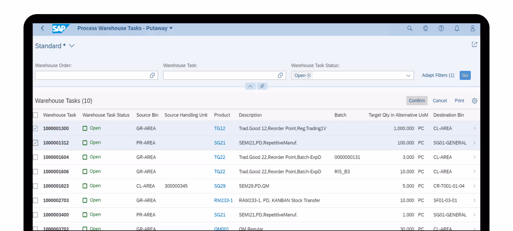
Task: Uncheck the row for task 1000001312
Action: click(35, 143)
